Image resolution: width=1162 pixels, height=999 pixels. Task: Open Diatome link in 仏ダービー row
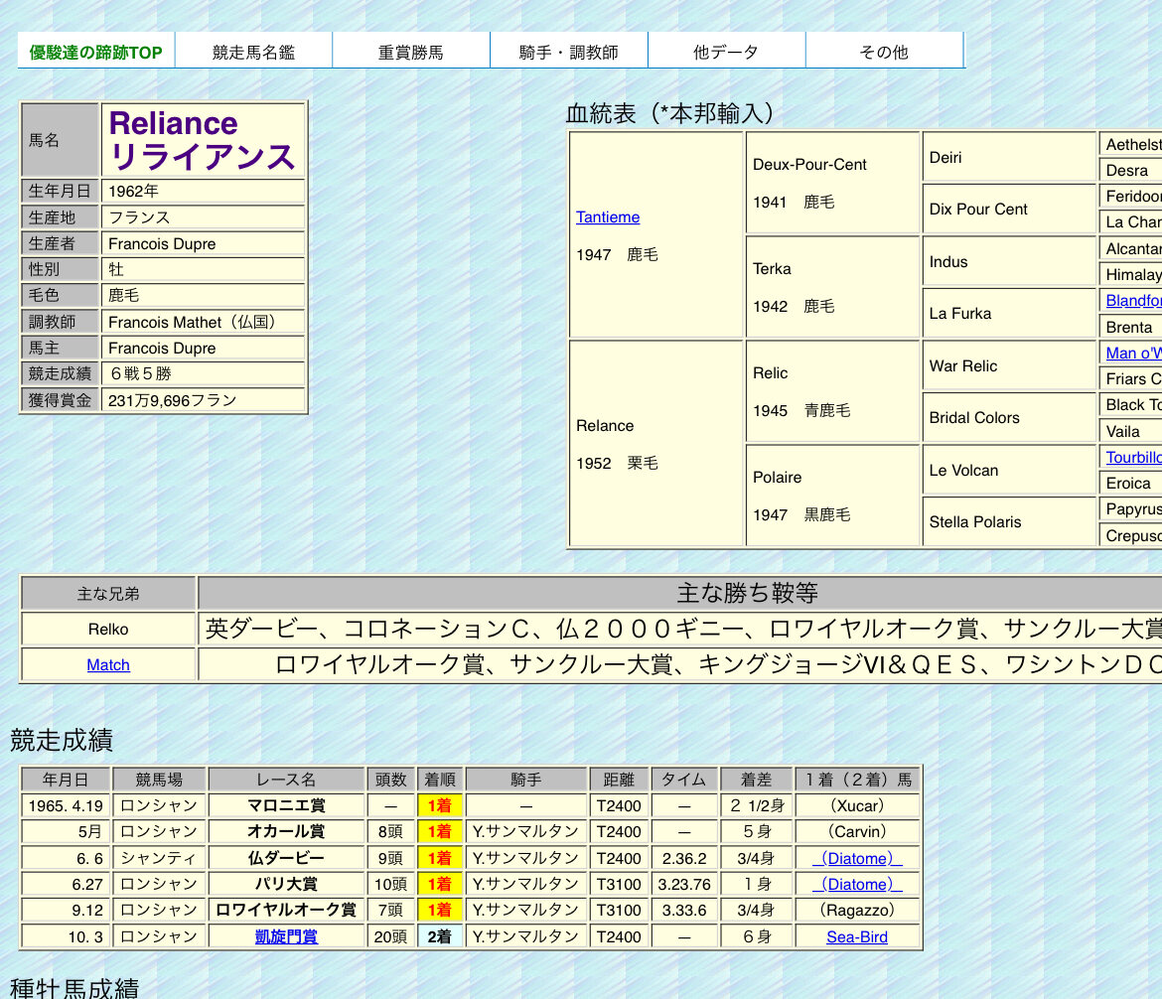857,859
